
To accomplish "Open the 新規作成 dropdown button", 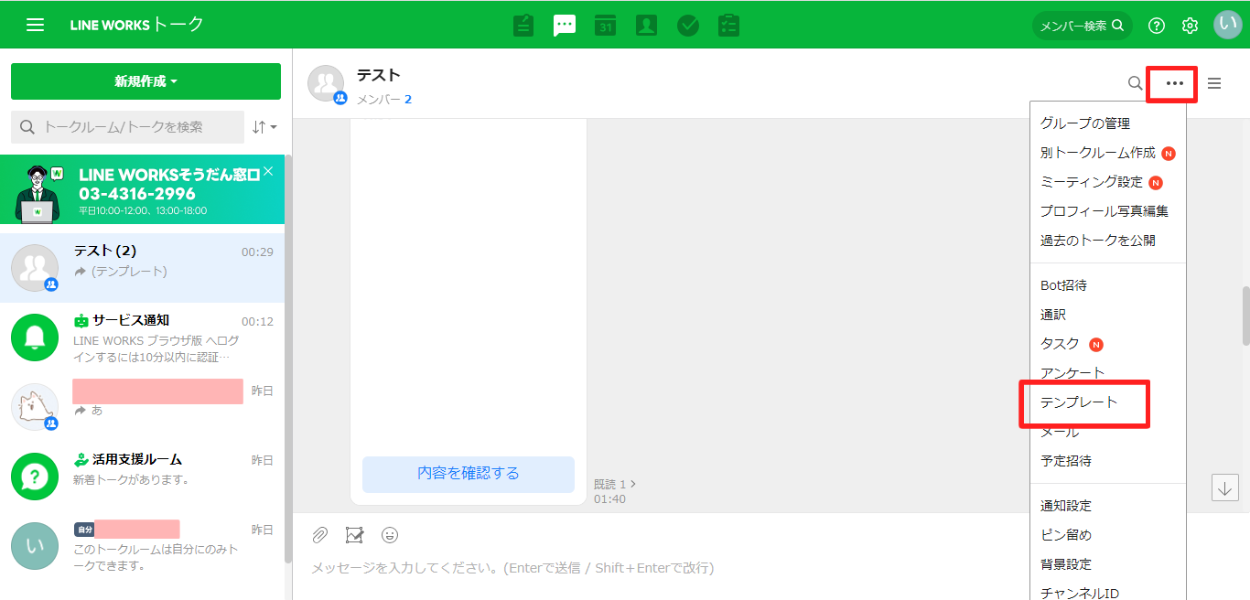I will pos(145,81).
